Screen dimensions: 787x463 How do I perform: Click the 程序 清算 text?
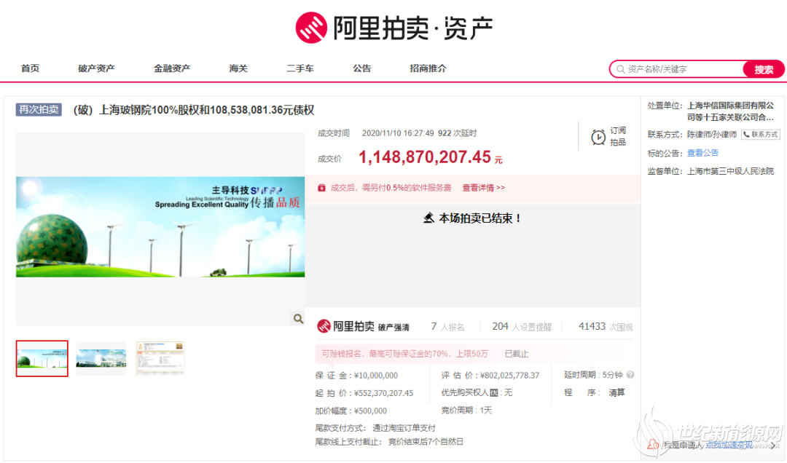click(x=595, y=393)
